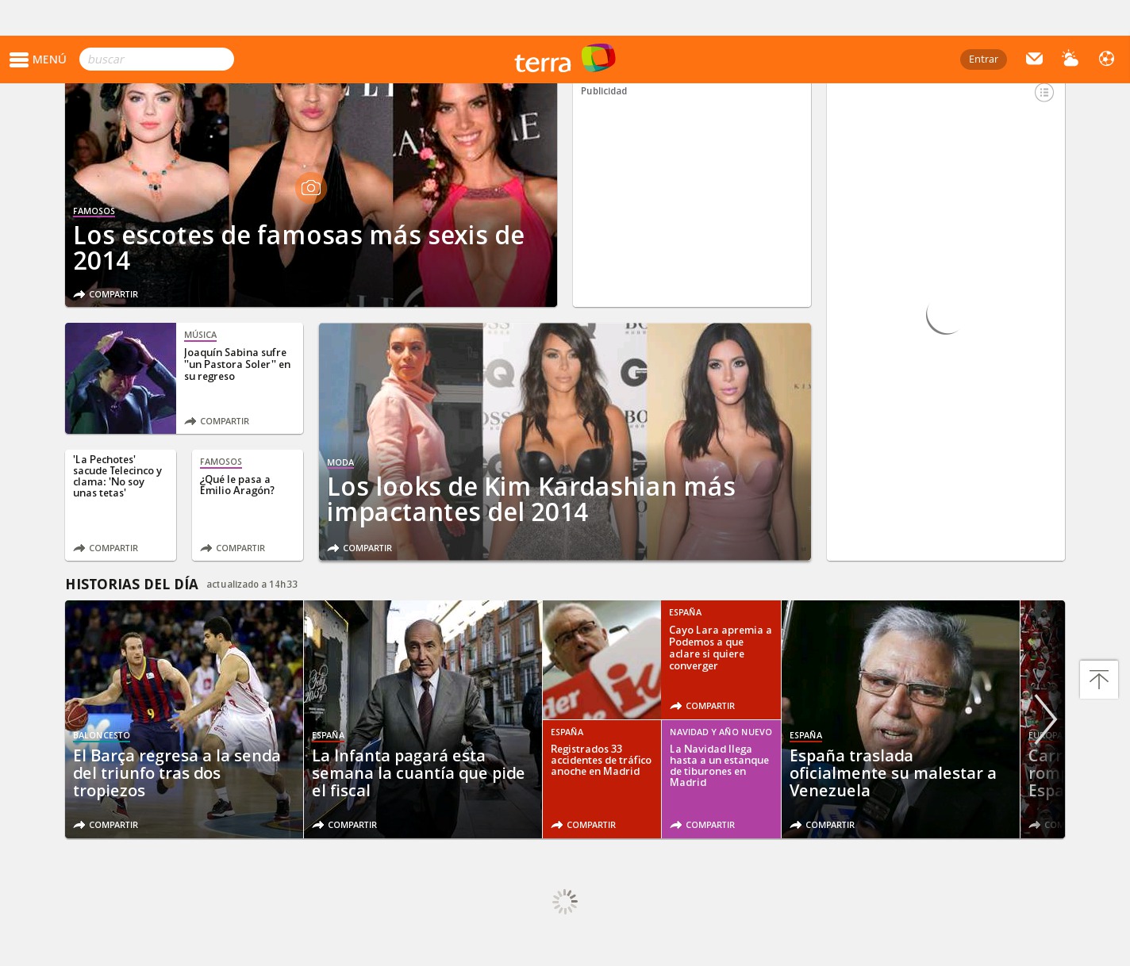Open '¿Qué le pasa a Emilio Aragón?' article
Viewport: 1130px width, 966px height.
click(236, 485)
